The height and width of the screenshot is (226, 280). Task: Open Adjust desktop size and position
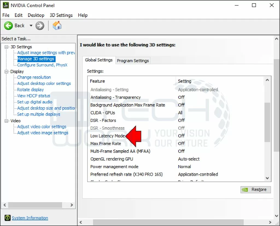point(46,108)
